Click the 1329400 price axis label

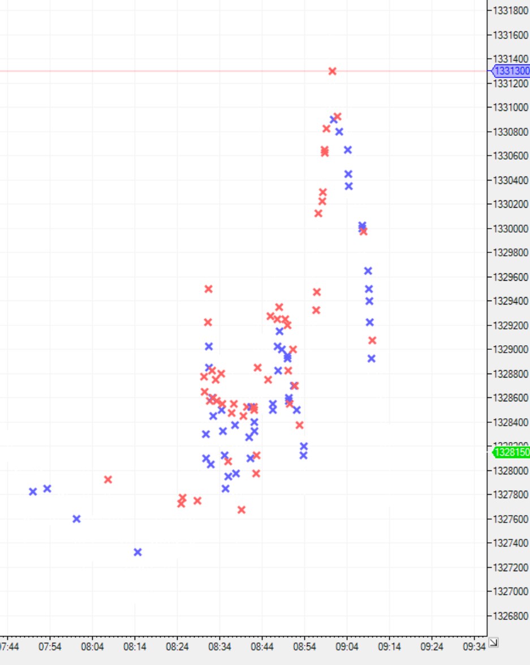point(511,301)
